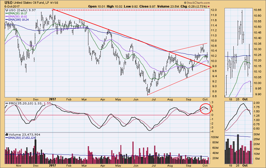
Task: Click the 100M volume axis label
Action: (x=215, y=137)
